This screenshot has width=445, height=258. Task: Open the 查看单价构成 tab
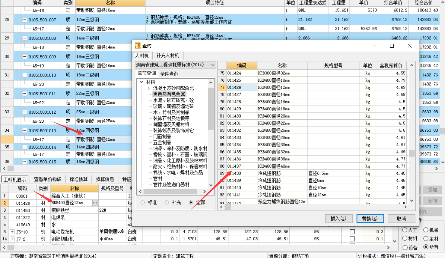pos(47,179)
